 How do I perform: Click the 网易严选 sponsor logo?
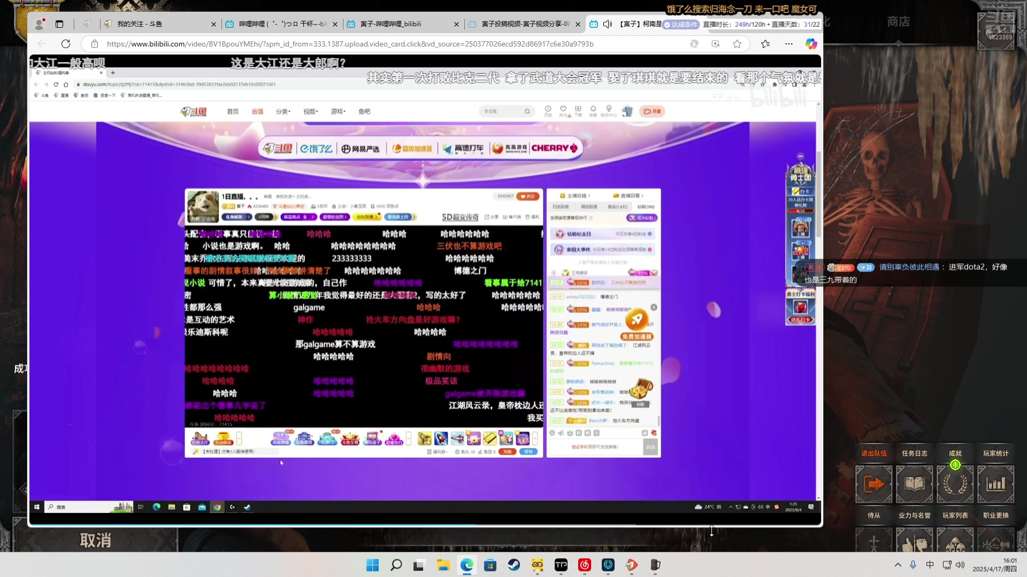tap(361, 149)
